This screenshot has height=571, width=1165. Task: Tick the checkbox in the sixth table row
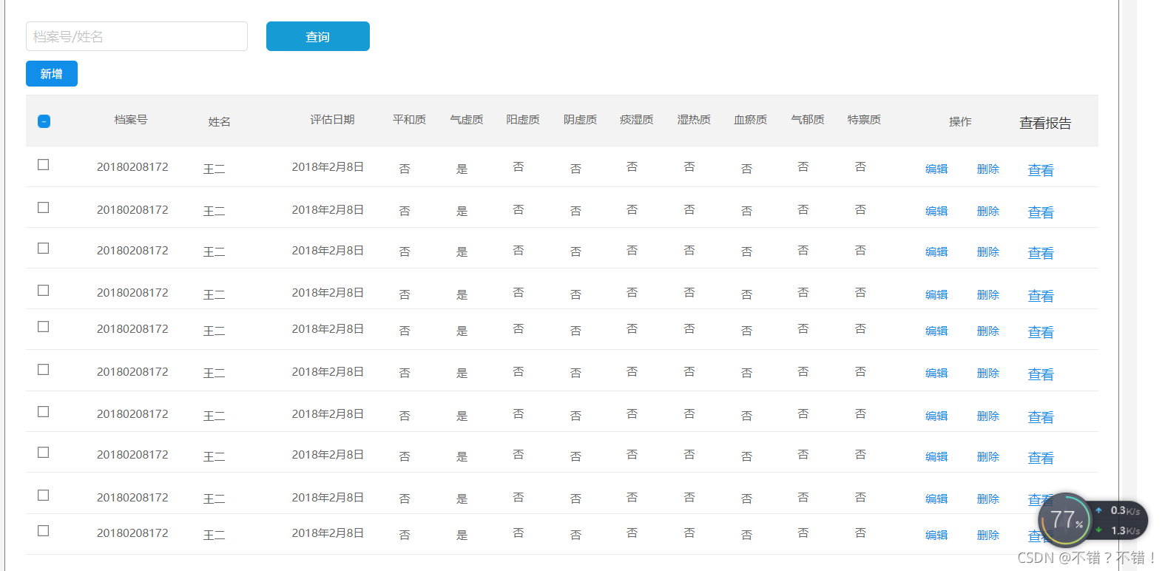coord(44,370)
